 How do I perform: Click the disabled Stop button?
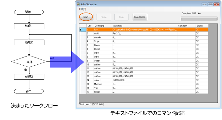click(122, 17)
